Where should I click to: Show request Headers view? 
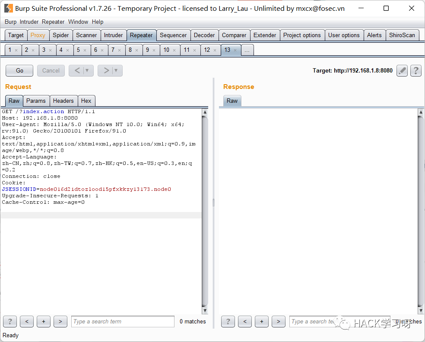63,101
